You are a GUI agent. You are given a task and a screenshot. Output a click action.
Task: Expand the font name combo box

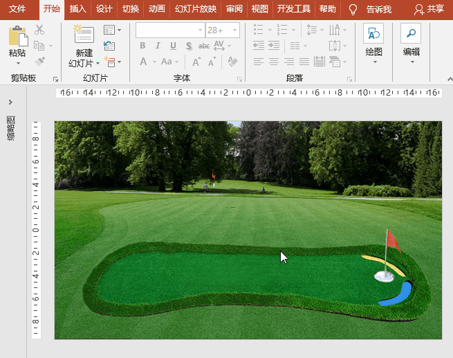(200, 30)
